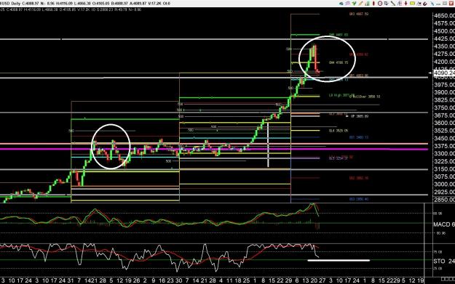
Task: Select the yellow rectangle label tool
Action: coord(412,4)
